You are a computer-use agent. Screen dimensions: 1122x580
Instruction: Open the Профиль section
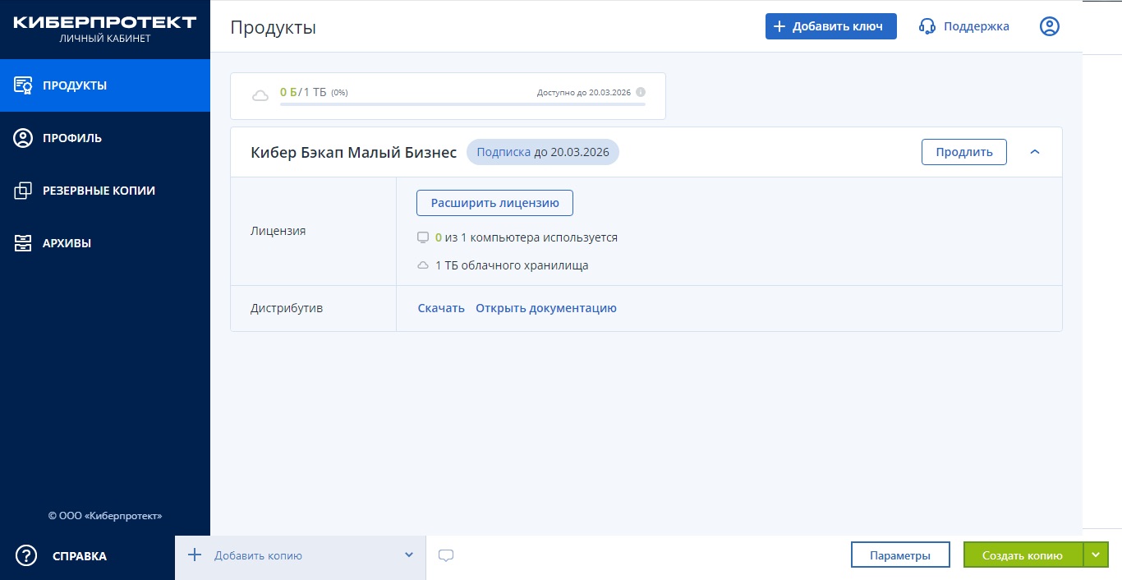[x=72, y=138]
